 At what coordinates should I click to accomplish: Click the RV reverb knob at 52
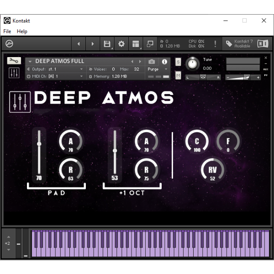212,170
